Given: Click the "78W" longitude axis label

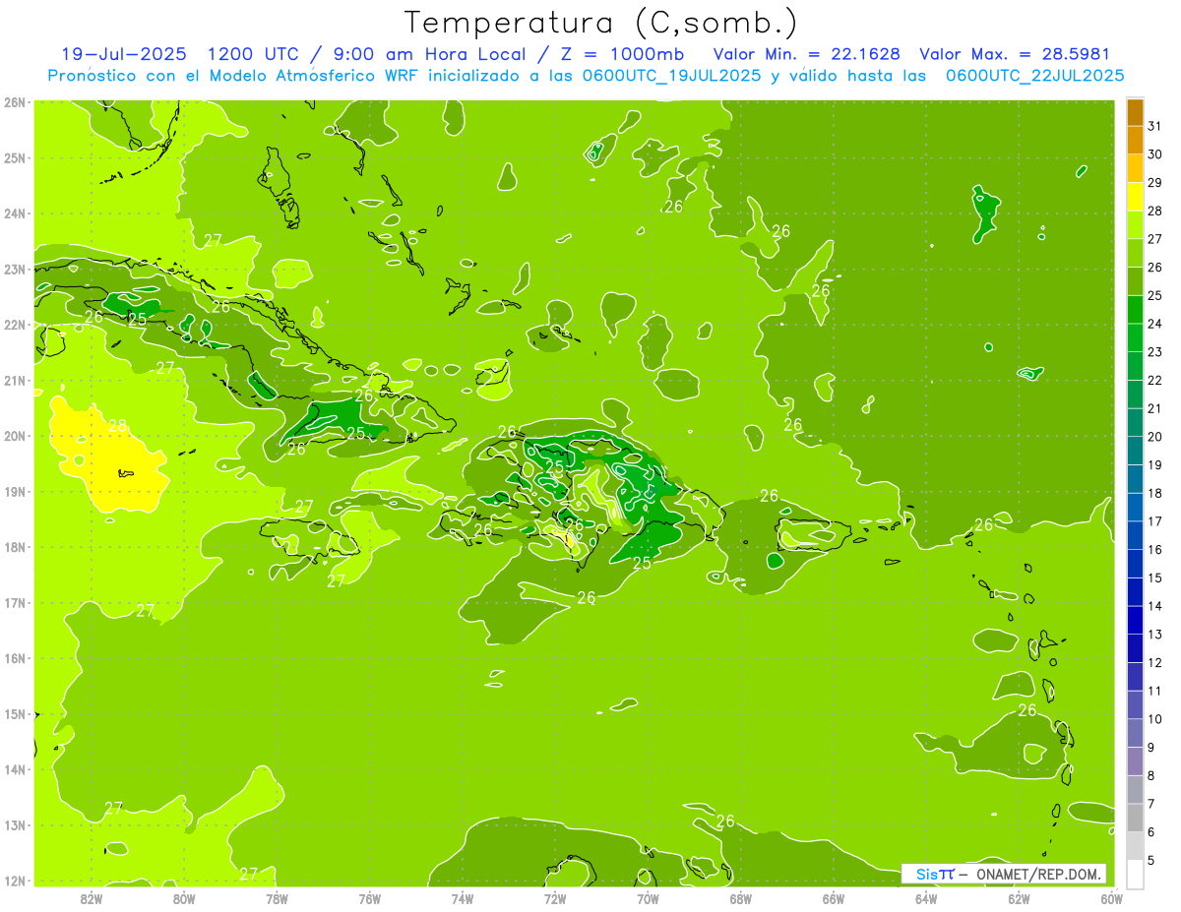Looking at the screenshot, I should click(x=277, y=897).
